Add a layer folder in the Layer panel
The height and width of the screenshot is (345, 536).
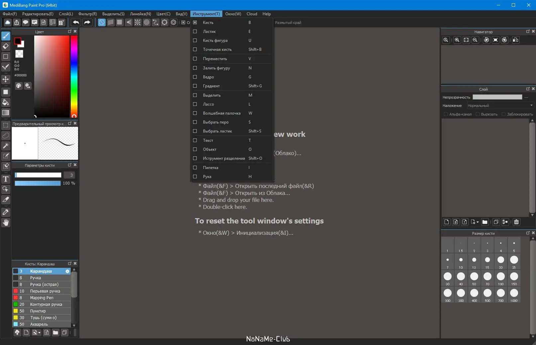tap(485, 222)
